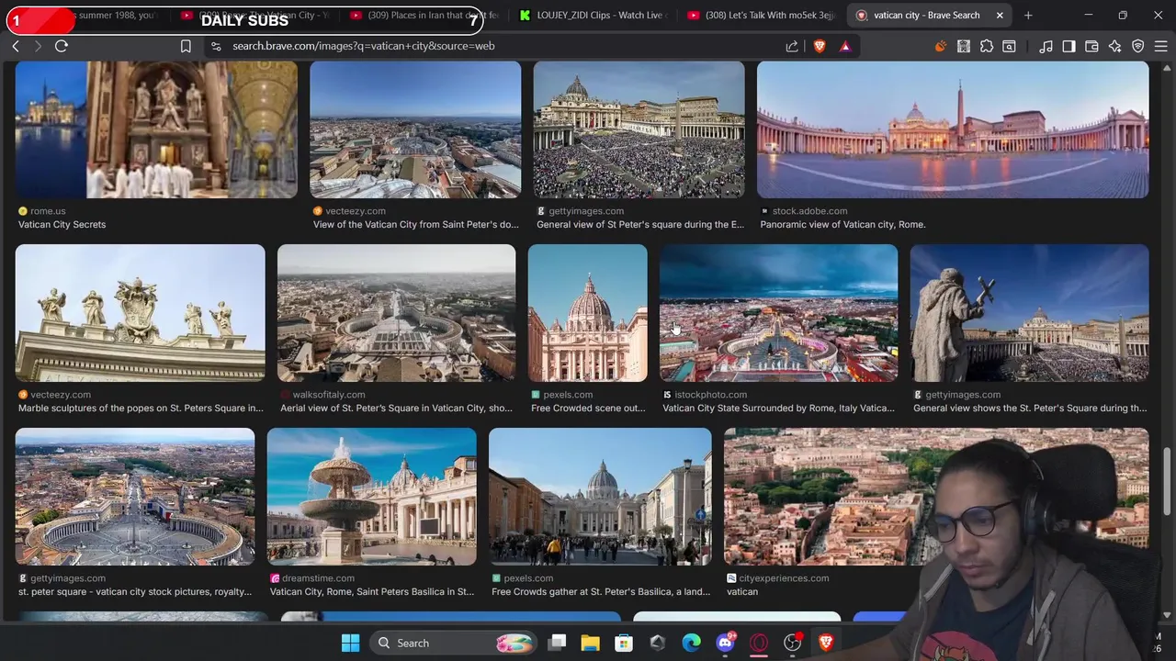
Task: Switch to Let's Talk With mo5ek tab
Action: [x=762, y=15]
